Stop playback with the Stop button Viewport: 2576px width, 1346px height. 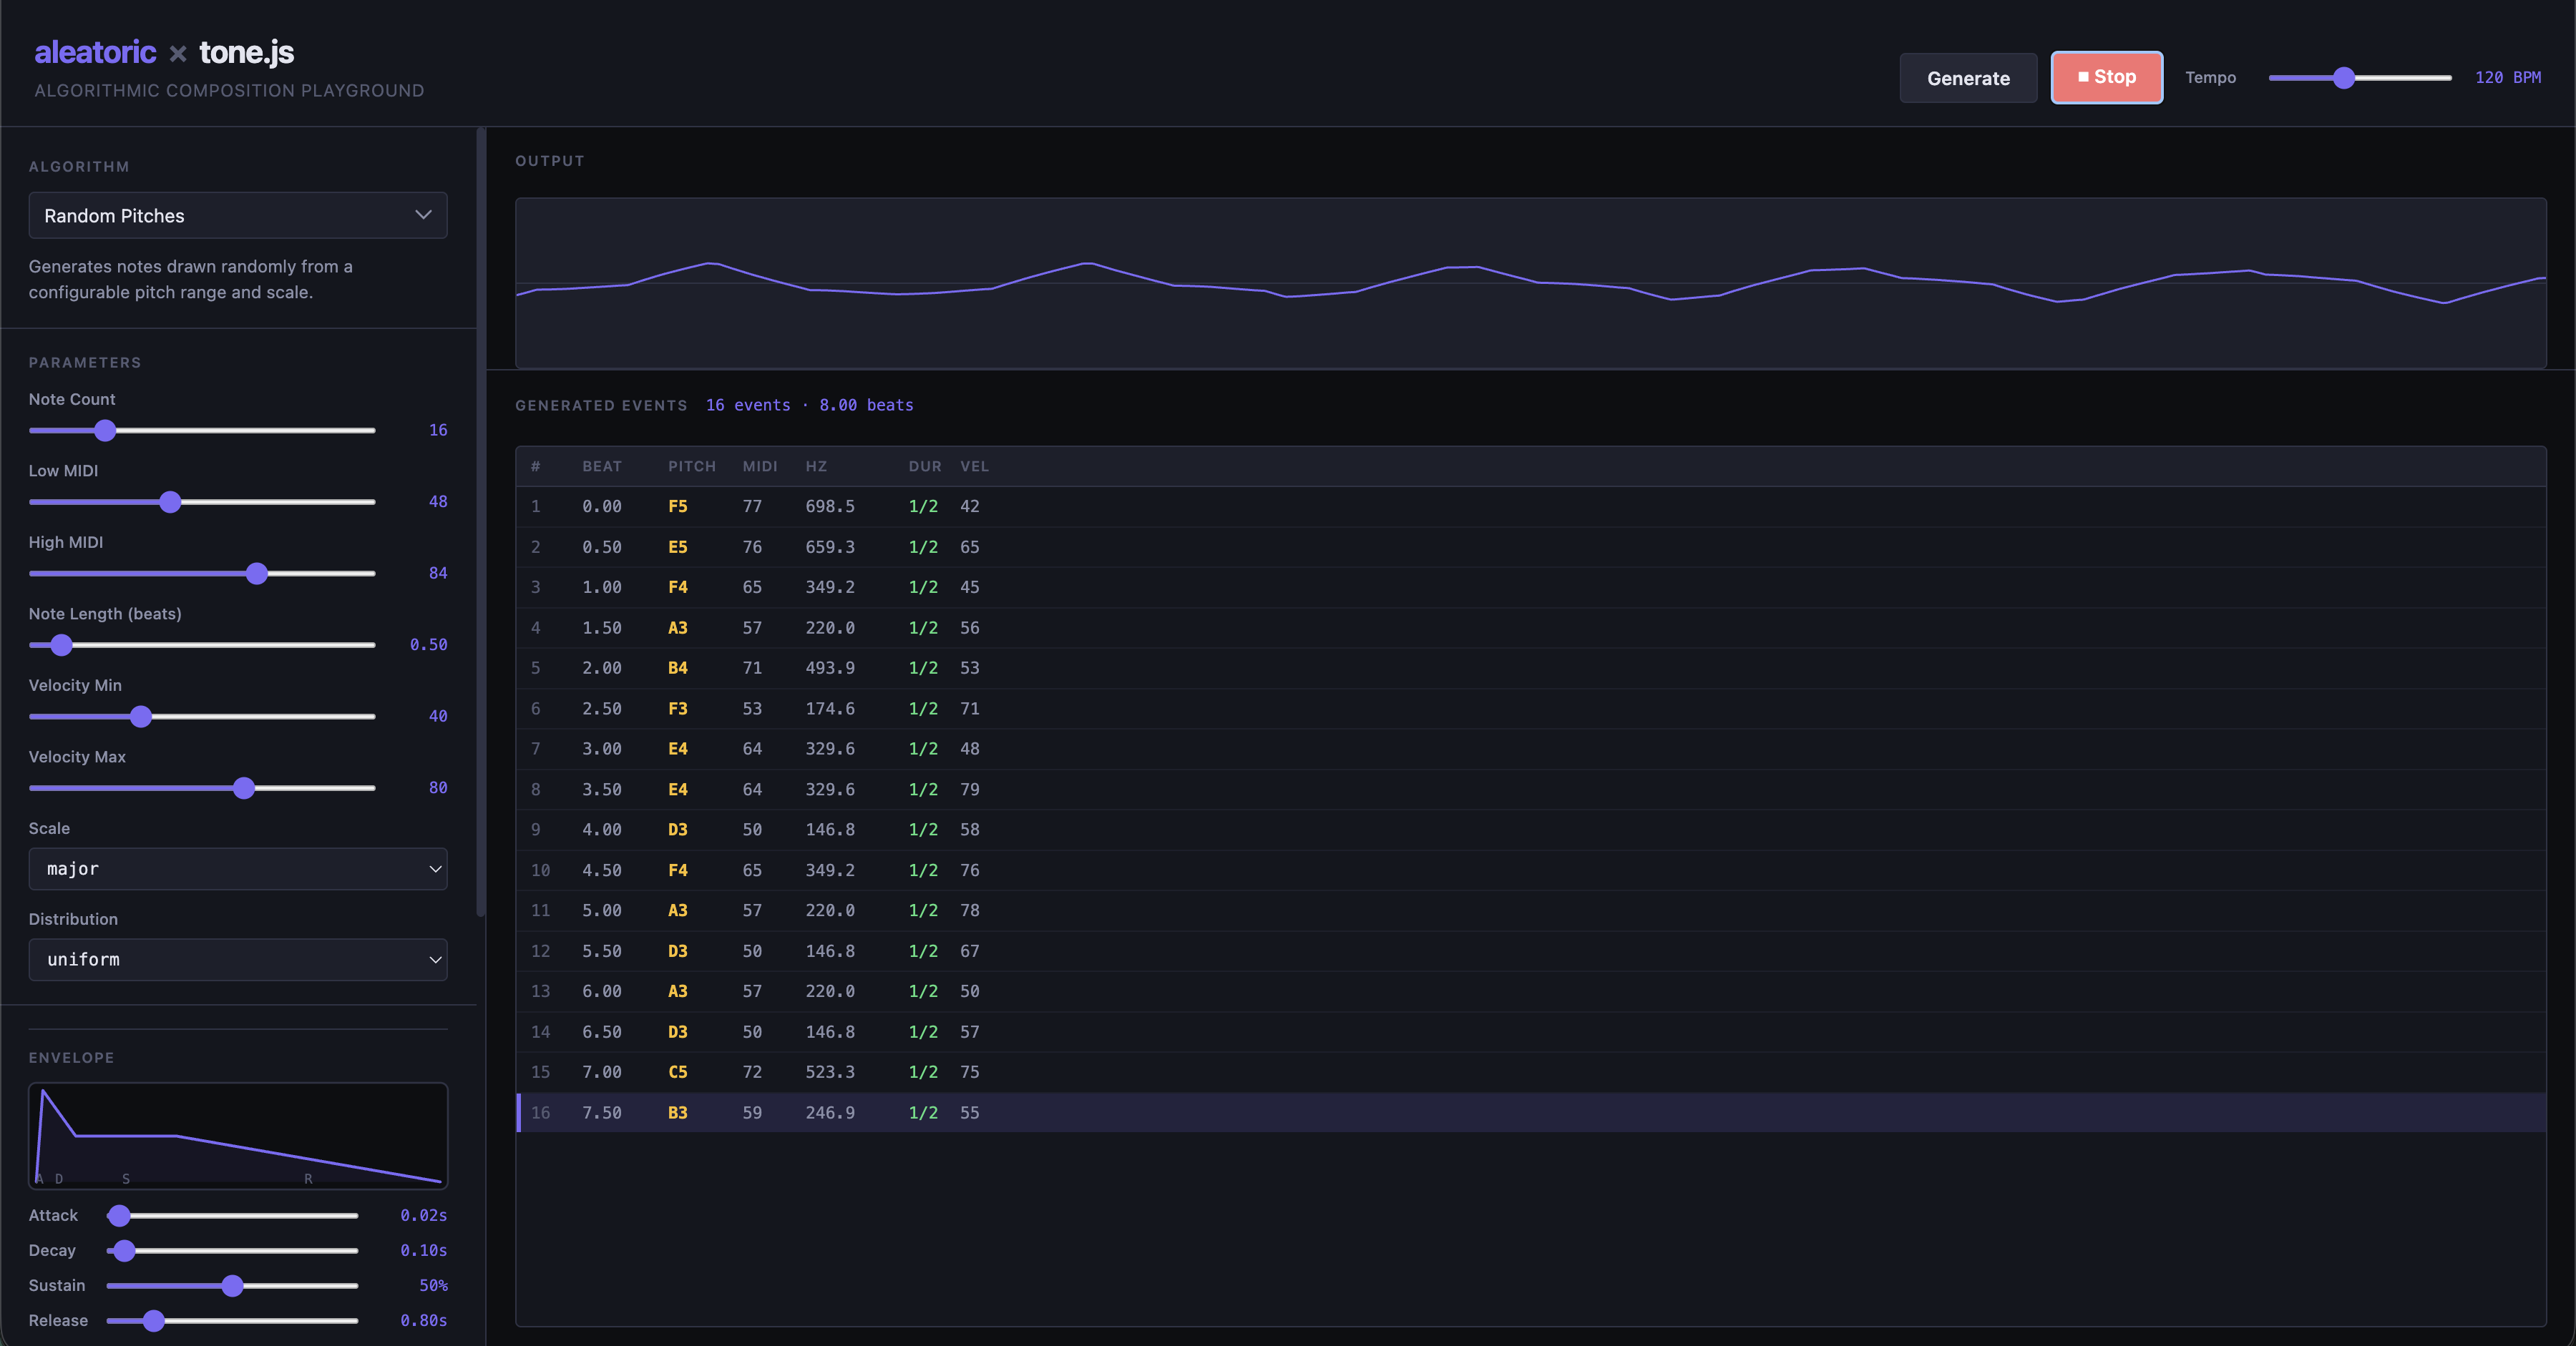click(2106, 77)
